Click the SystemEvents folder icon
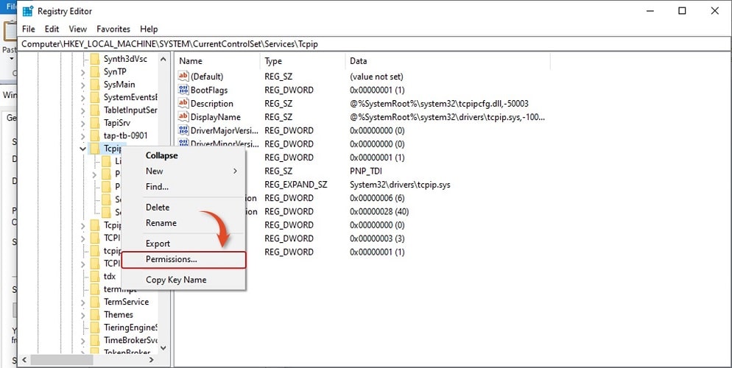The width and height of the screenshot is (732, 368). click(95, 97)
